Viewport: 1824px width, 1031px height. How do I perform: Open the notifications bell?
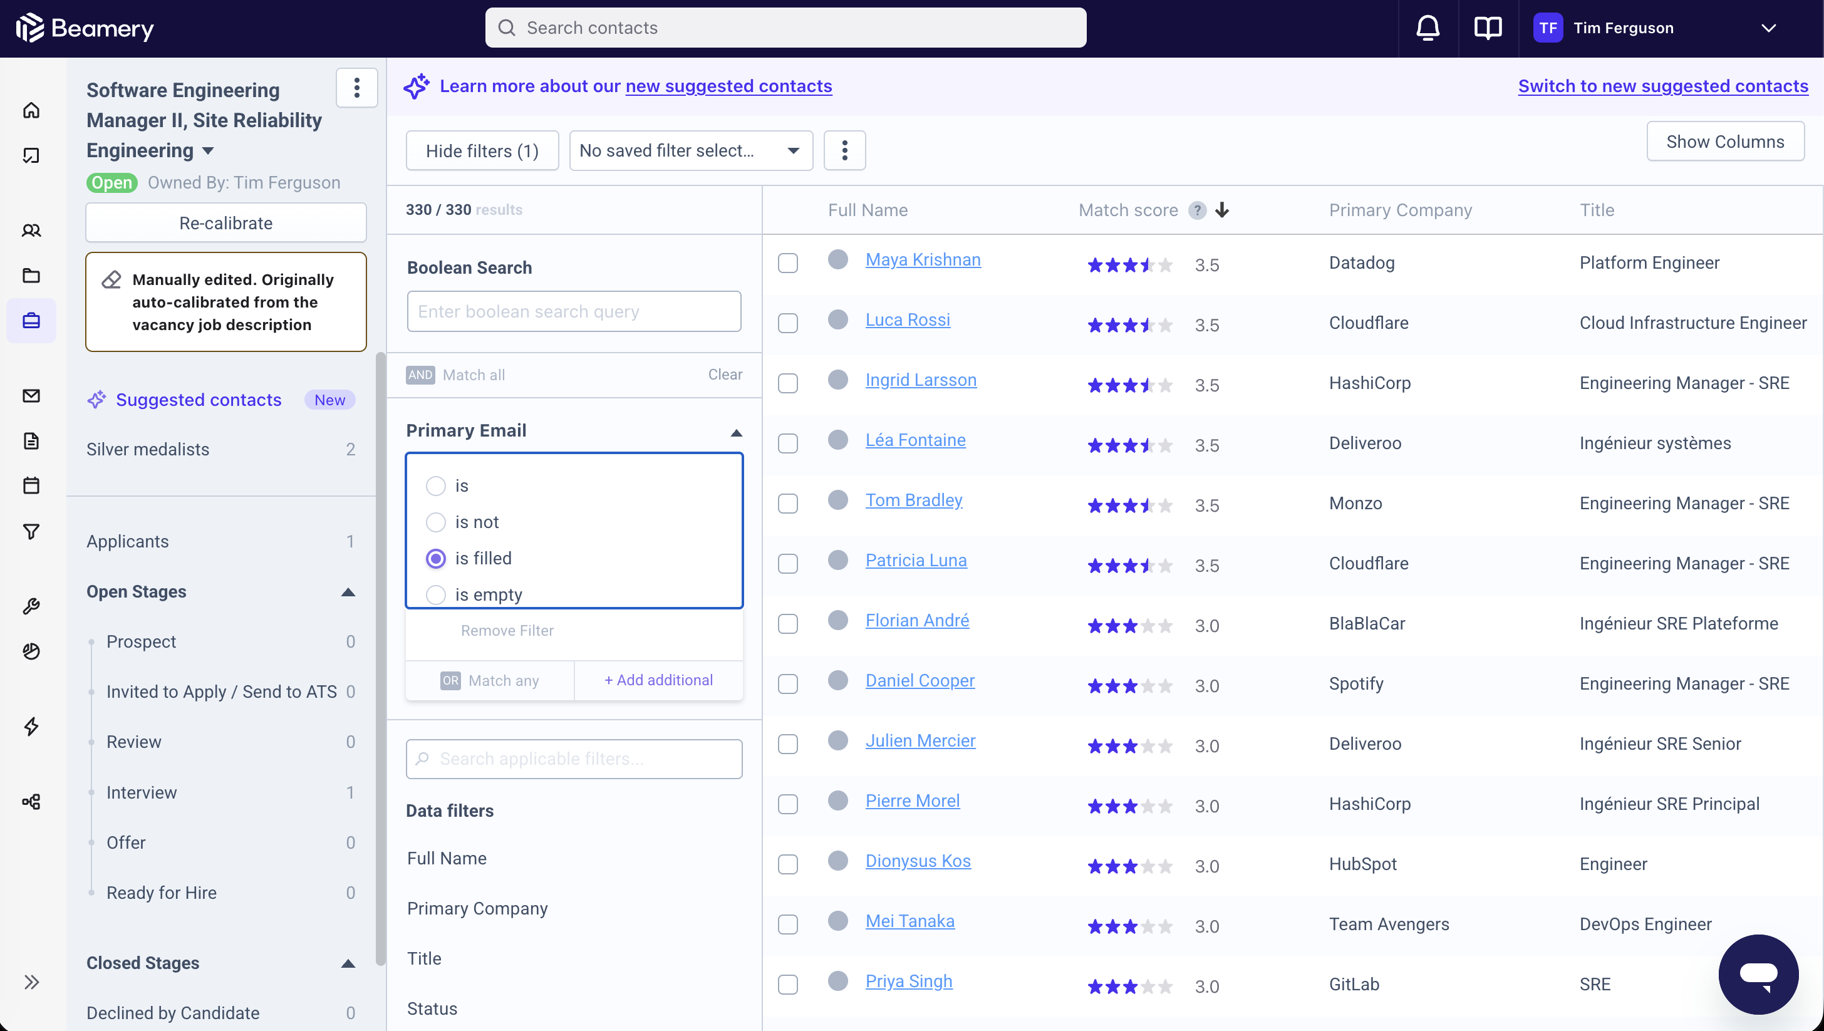1428,28
